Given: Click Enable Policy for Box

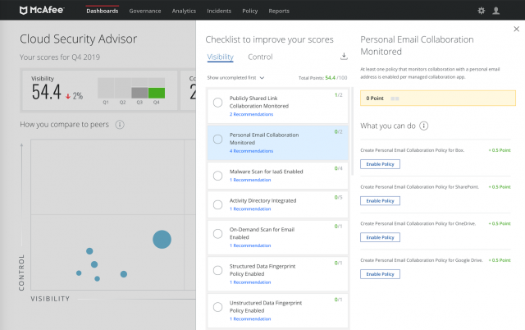Looking at the screenshot, I should pos(380,164).
